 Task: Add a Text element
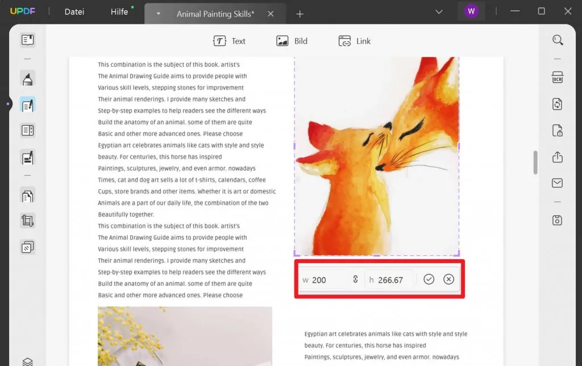tap(229, 41)
